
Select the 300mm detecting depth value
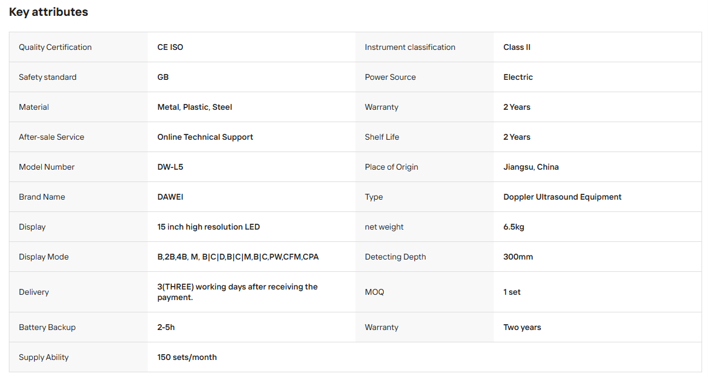[x=518, y=257]
